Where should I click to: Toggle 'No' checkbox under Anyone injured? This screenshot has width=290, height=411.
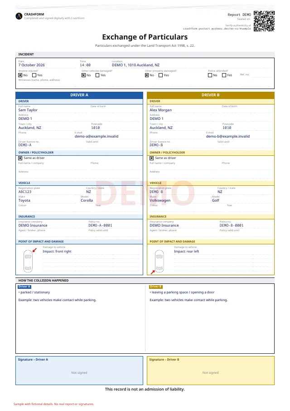click(20, 75)
